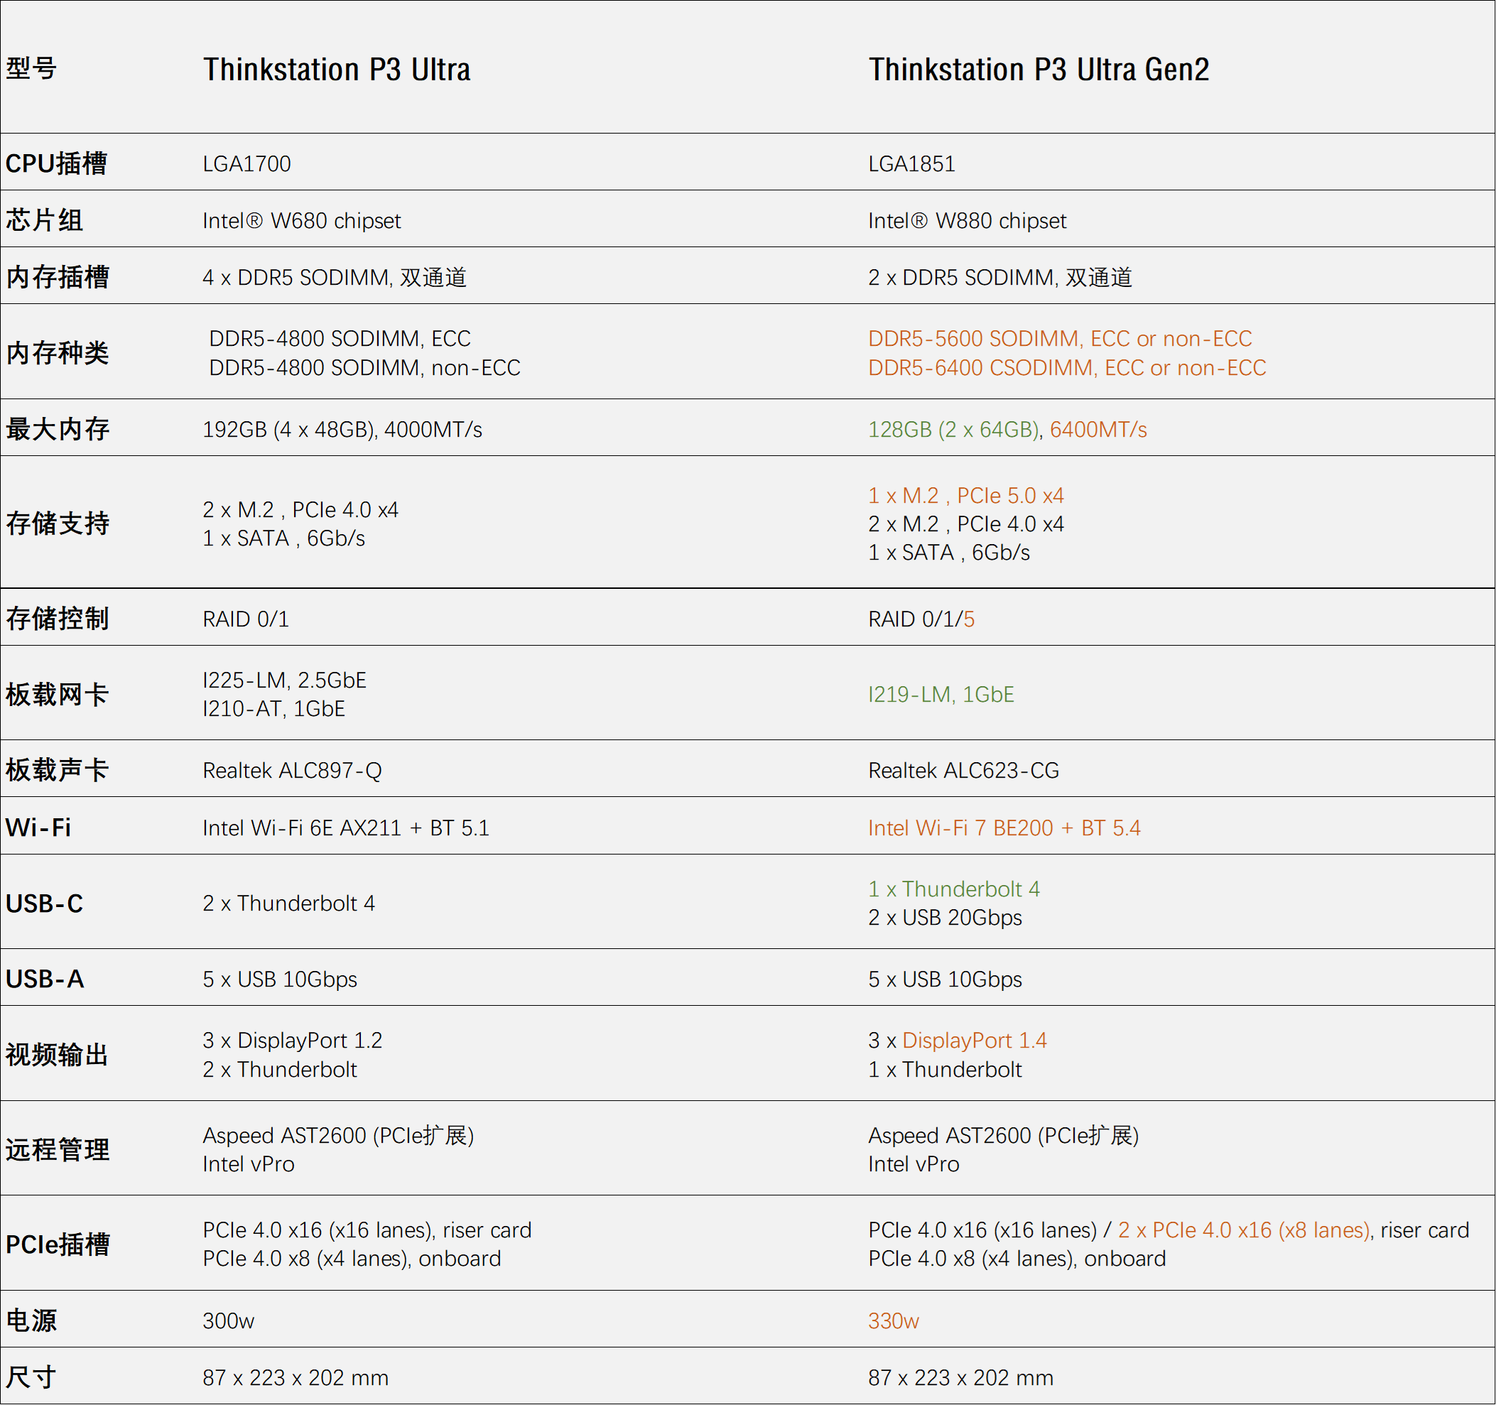The height and width of the screenshot is (1405, 1496).
Task: Select the LGA1700 socket cell
Action: [246, 163]
